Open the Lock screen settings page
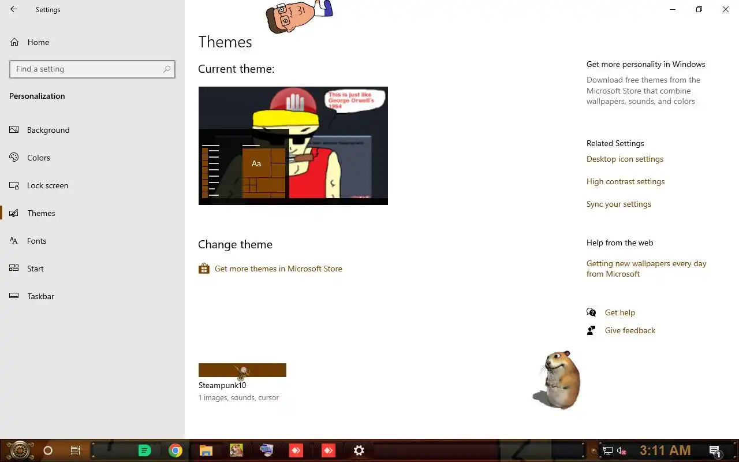 click(x=92, y=185)
